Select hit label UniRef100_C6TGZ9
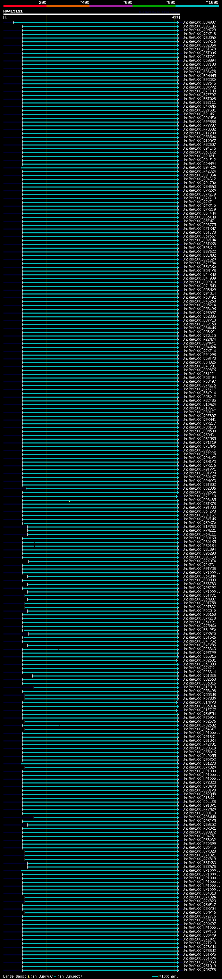 199,49
